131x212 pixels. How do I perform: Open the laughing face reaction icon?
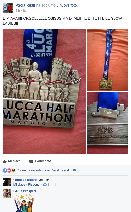tap(13, 170)
